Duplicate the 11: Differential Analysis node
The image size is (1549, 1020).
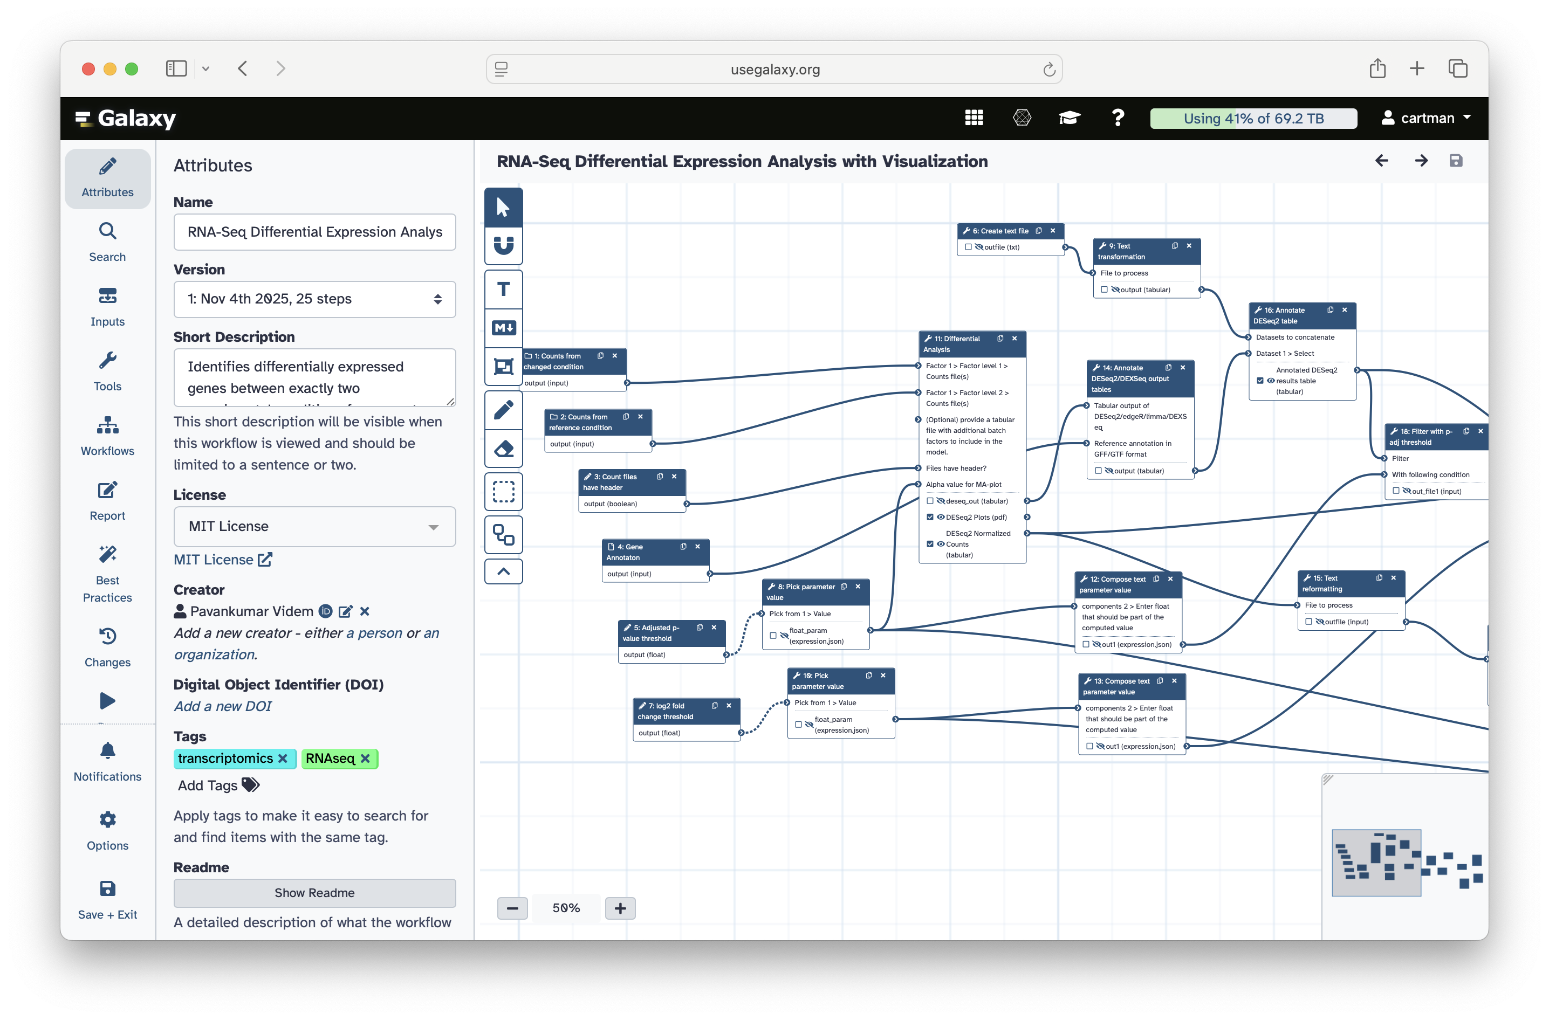(1000, 338)
